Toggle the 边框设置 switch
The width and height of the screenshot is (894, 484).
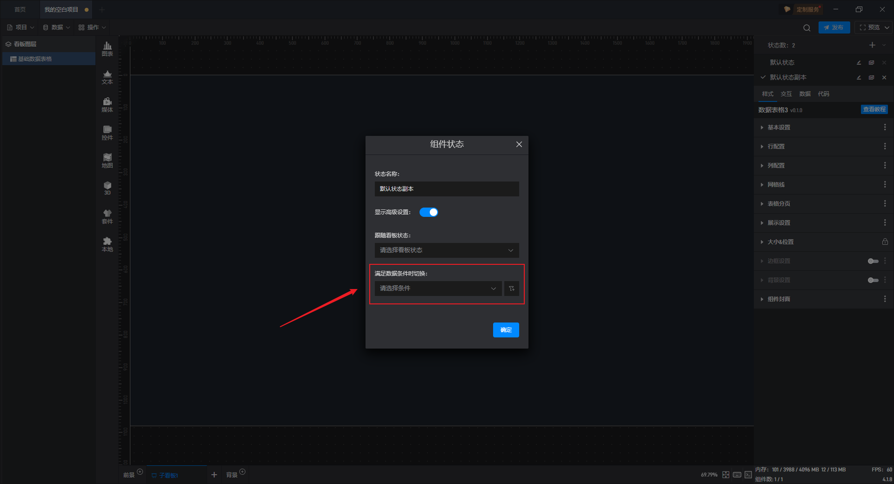coord(873,261)
